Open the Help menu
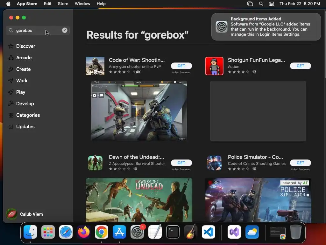Screen dimensions: 326x245 (x=101, y=4)
